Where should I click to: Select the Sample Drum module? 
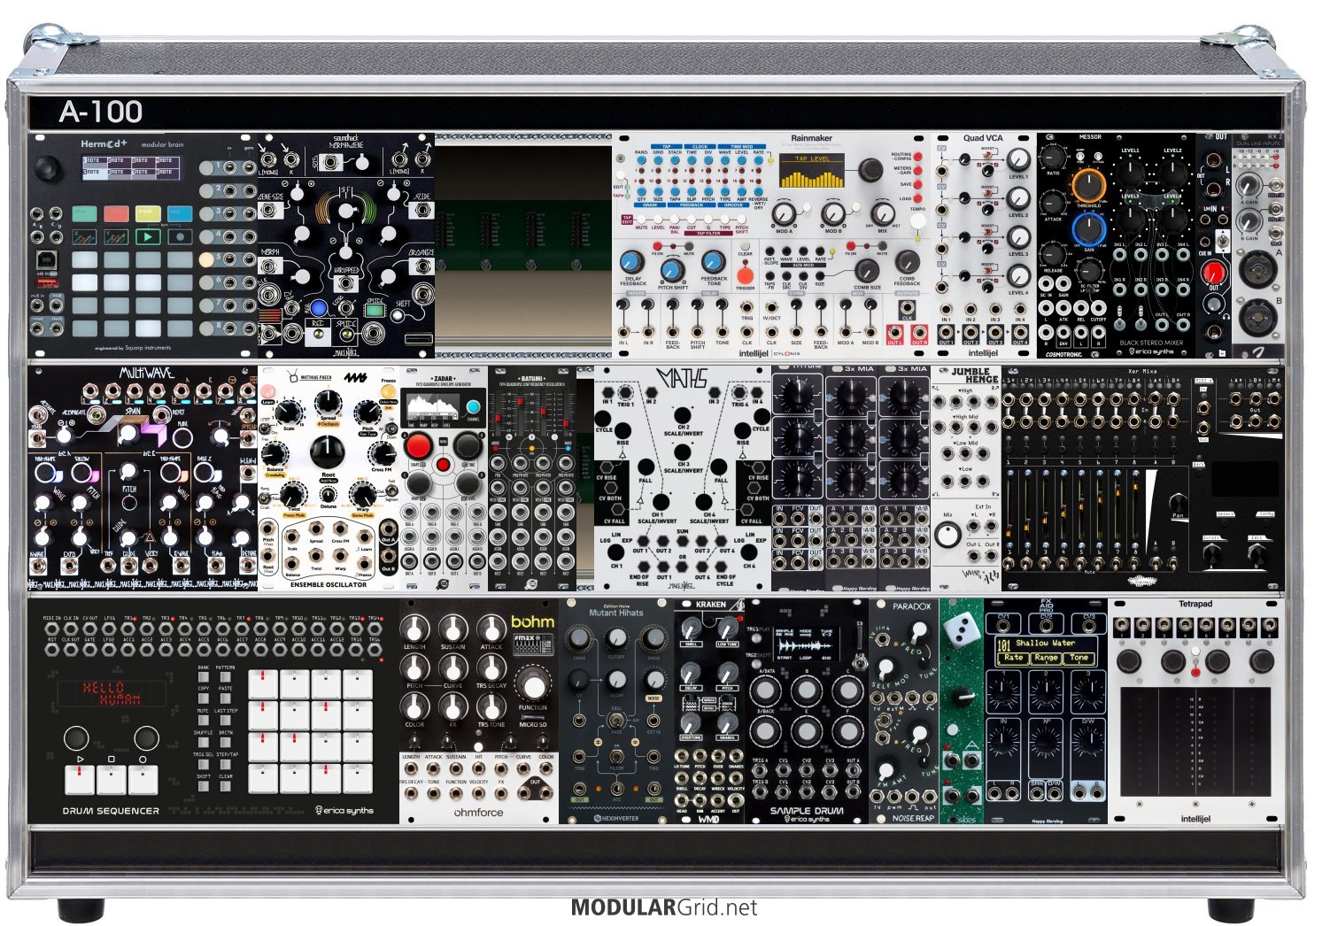point(807,712)
